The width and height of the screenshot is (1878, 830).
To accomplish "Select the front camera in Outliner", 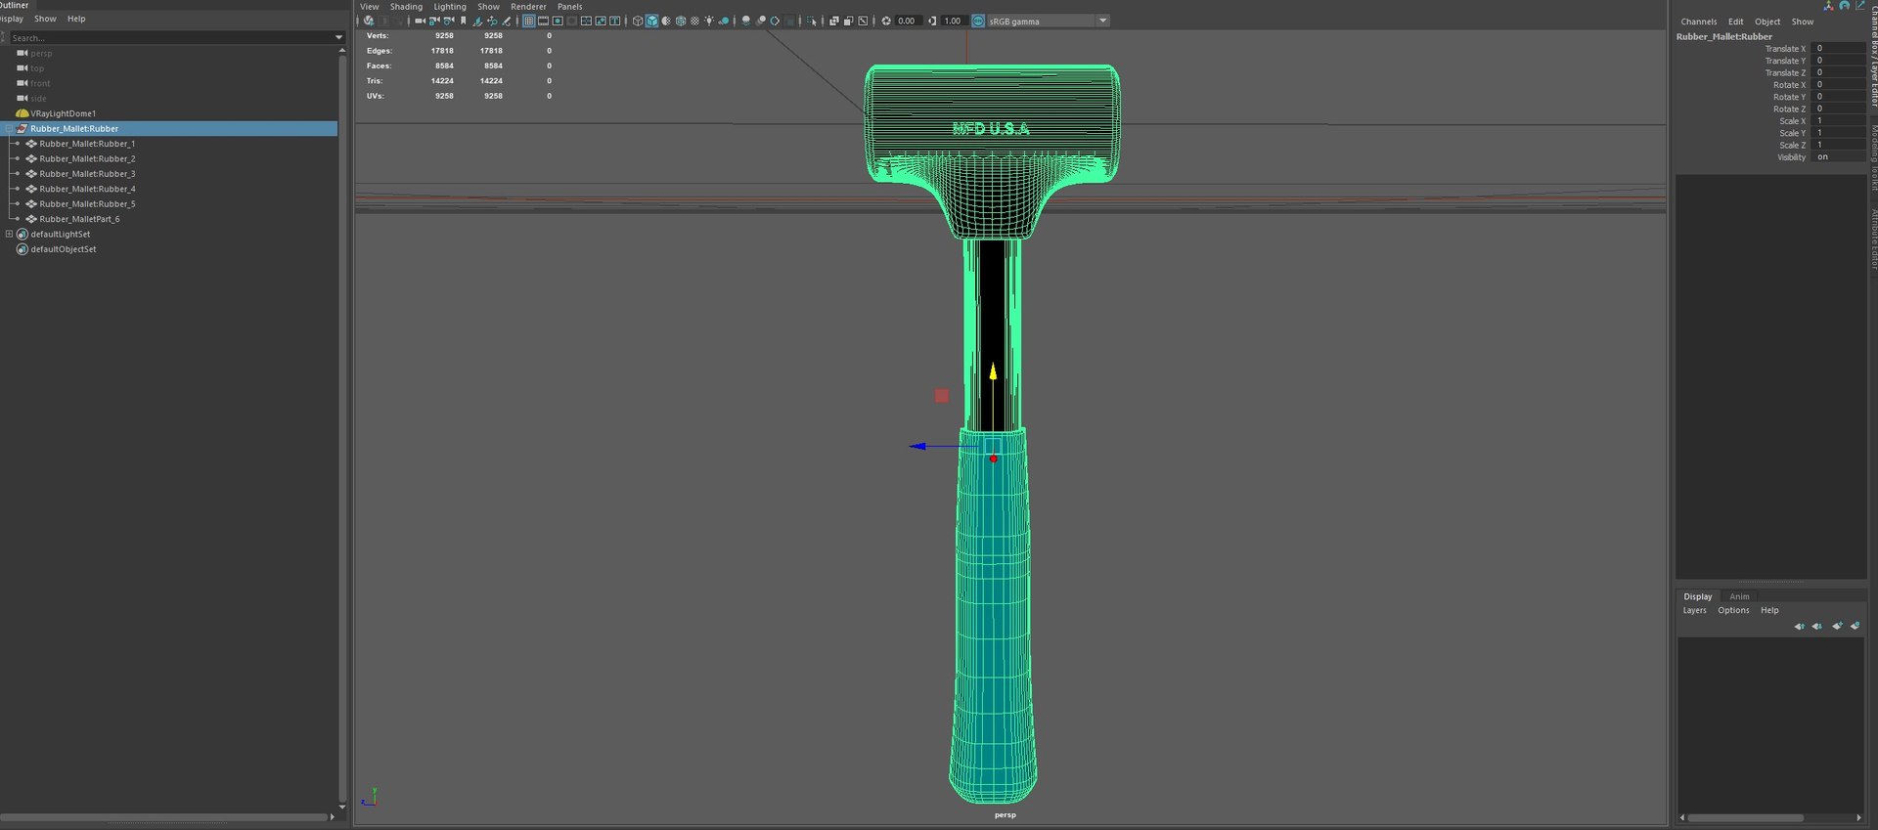I will click(x=40, y=83).
